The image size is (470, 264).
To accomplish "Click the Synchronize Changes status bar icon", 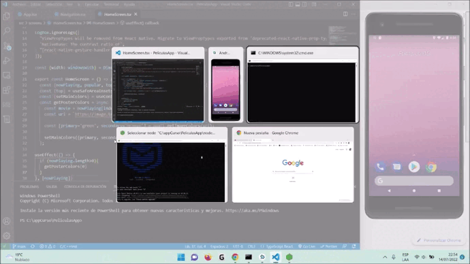I will click(x=33, y=246).
